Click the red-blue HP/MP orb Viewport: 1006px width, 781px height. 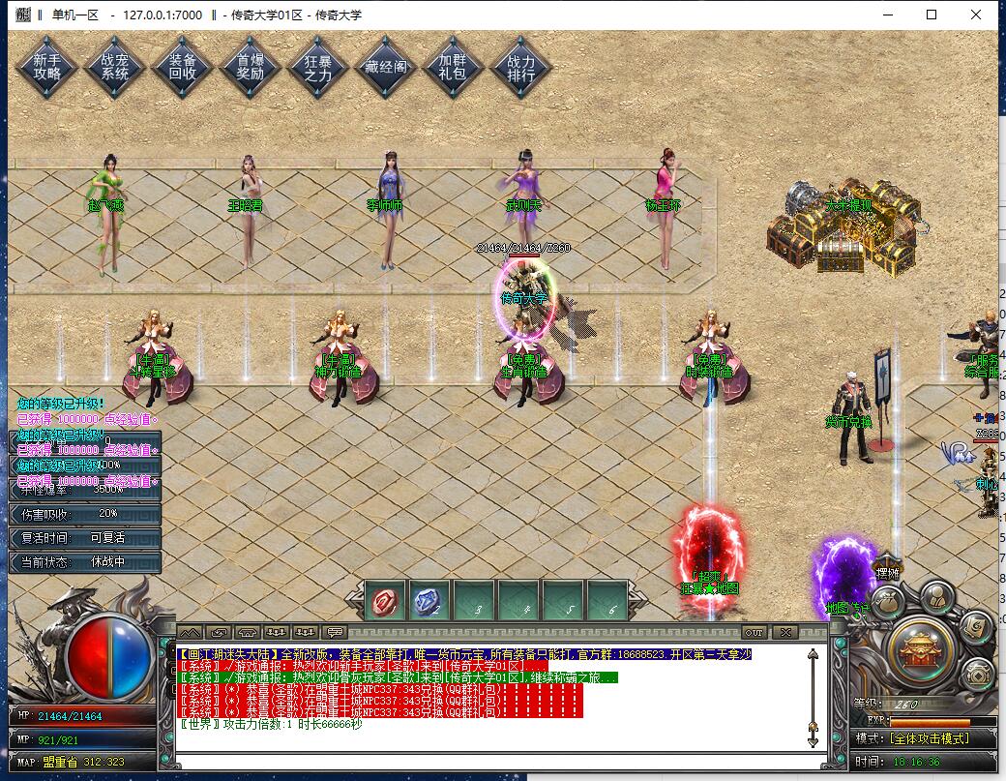pyautogui.click(x=109, y=658)
